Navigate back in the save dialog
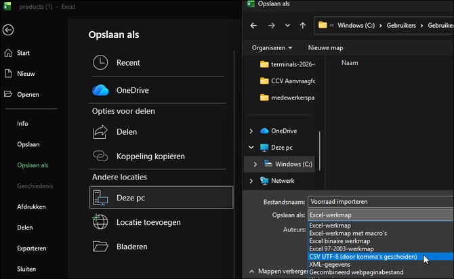Image resolution: width=454 pixels, height=279 pixels. [253, 26]
